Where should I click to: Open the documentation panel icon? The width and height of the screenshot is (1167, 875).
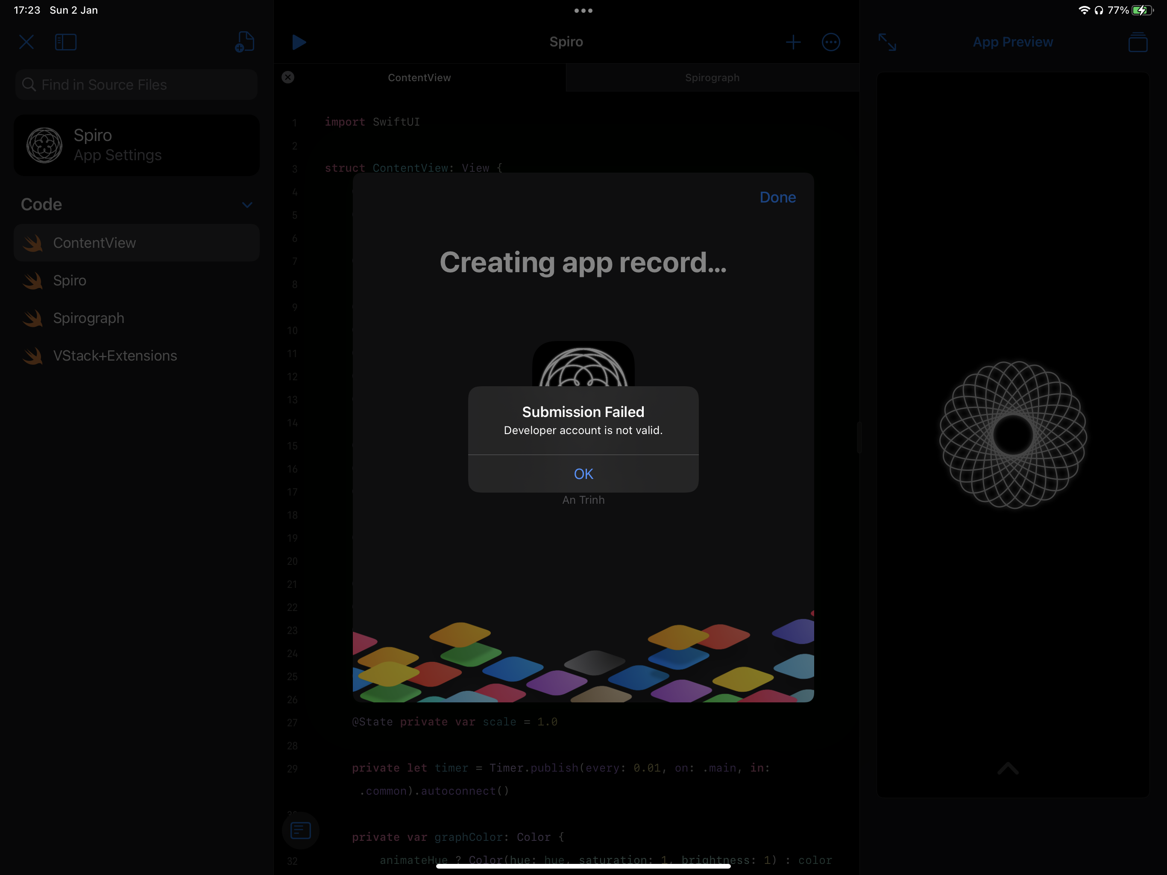pos(301,830)
